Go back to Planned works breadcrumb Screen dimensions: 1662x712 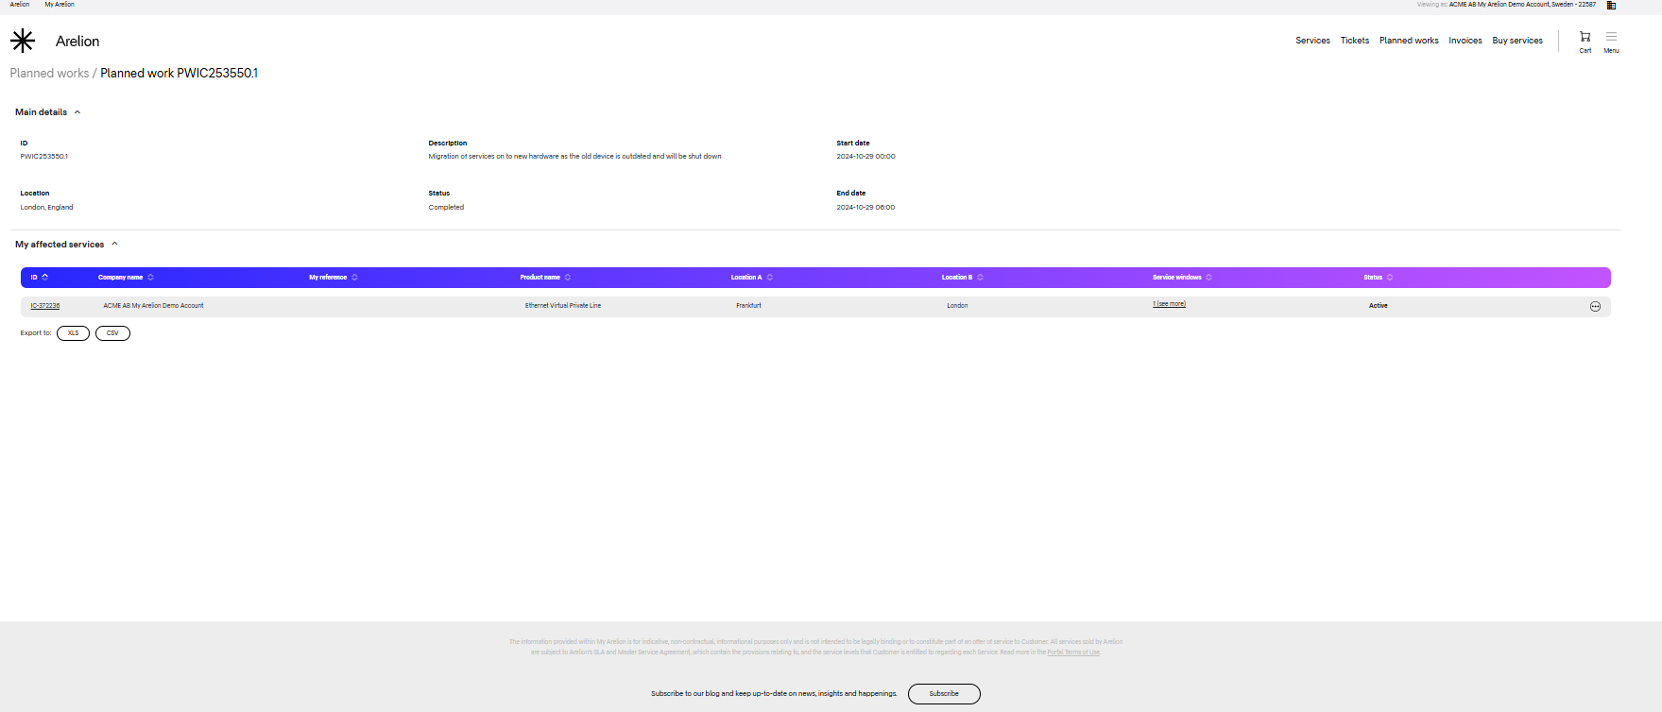point(49,74)
